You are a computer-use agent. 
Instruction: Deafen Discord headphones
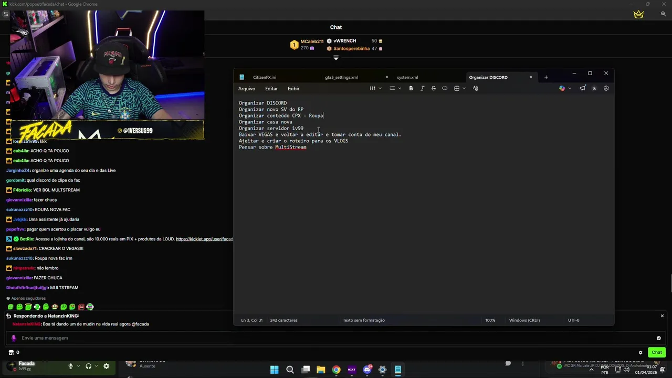(88, 366)
